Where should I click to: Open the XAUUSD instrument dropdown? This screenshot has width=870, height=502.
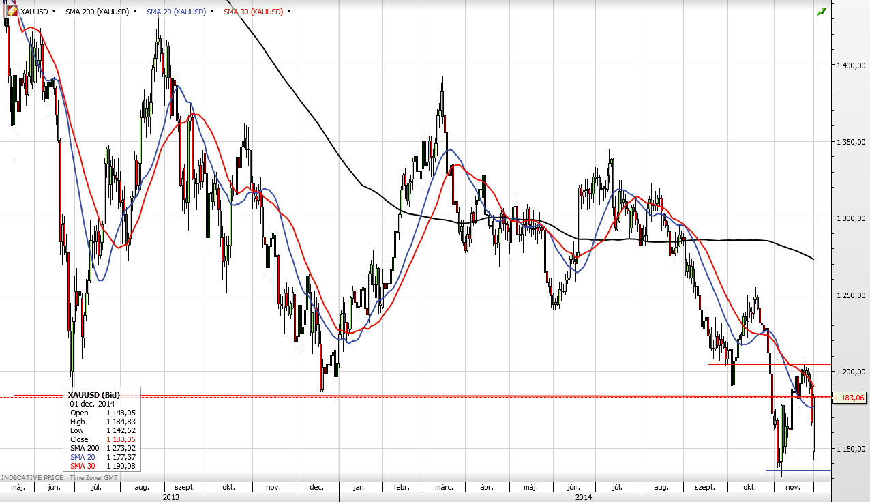point(54,12)
